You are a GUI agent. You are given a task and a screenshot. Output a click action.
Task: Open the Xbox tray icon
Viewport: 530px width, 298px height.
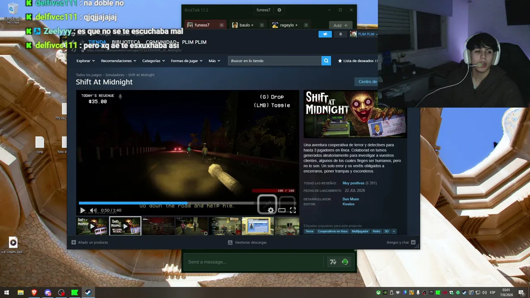[x=378, y=293]
